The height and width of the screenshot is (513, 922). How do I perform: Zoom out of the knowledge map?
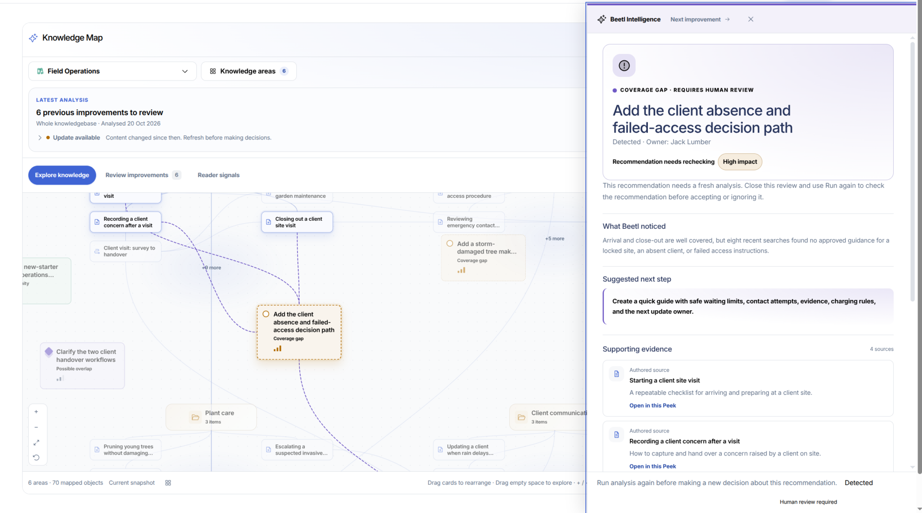click(x=36, y=427)
